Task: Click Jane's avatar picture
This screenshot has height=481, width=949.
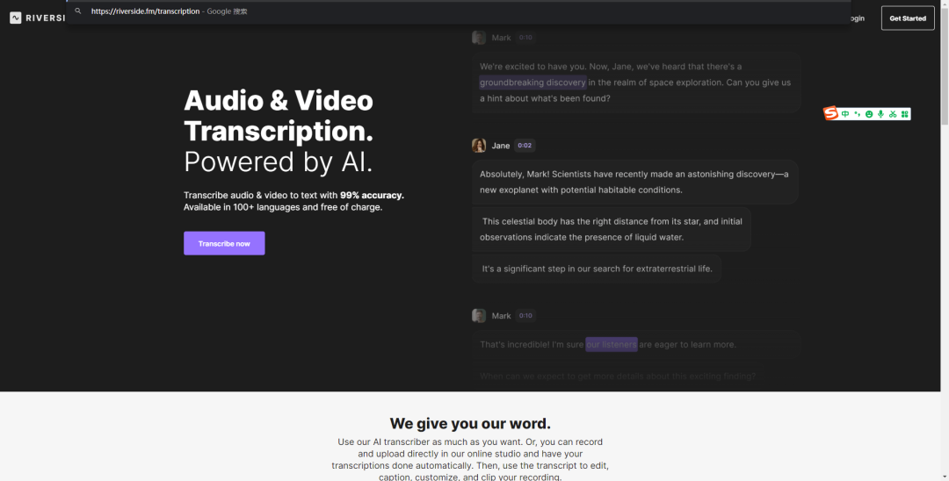Action: (x=479, y=146)
